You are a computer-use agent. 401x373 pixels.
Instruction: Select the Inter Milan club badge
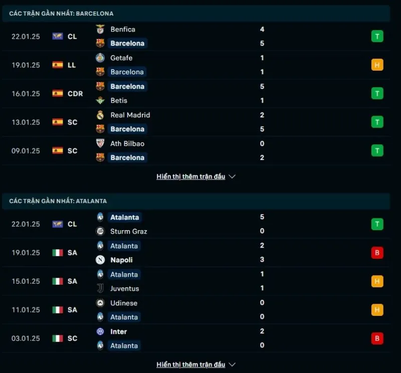tap(100, 331)
